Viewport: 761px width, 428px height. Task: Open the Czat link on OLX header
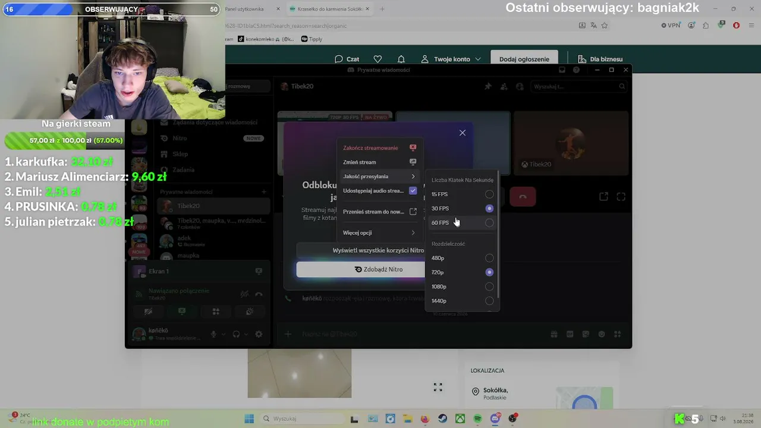point(347,59)
